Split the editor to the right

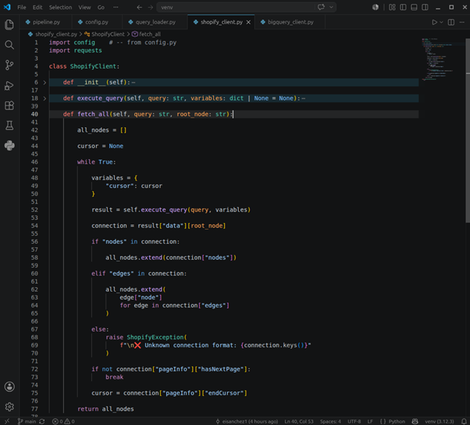451,22
